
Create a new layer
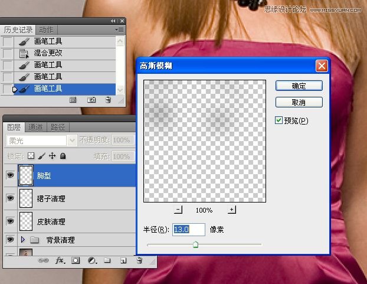[123, 260]
